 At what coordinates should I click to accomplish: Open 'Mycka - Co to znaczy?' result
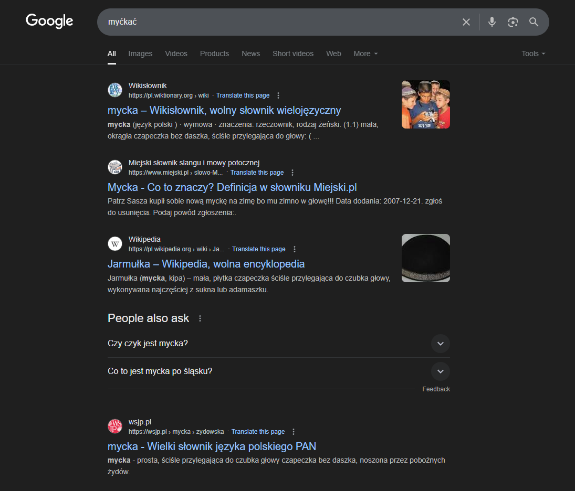(x=232, y=187)
